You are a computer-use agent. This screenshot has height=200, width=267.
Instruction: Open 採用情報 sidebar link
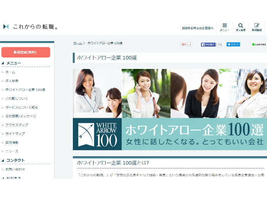click(12, 142)
